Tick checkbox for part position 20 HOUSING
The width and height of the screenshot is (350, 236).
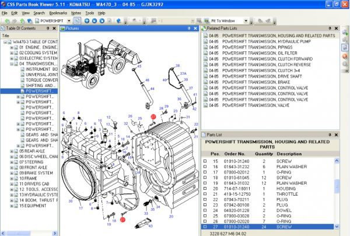coord(205,188)
